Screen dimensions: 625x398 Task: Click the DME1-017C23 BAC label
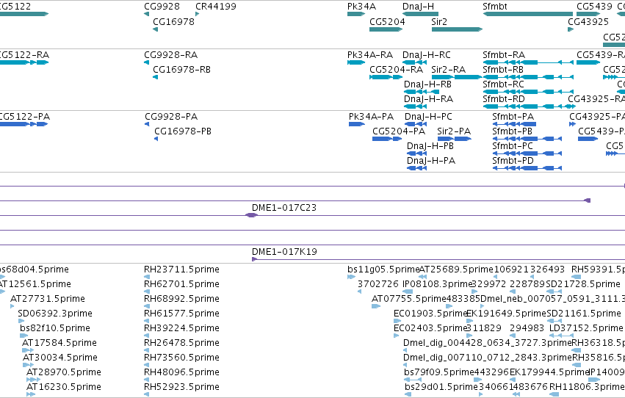tap(283, 208)
